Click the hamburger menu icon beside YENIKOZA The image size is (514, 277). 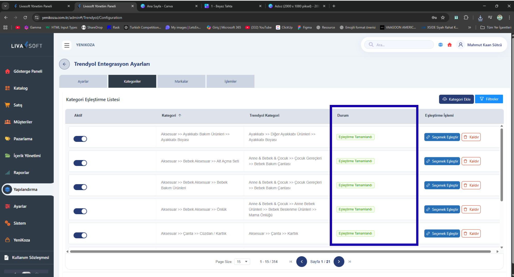click(67, 45)
